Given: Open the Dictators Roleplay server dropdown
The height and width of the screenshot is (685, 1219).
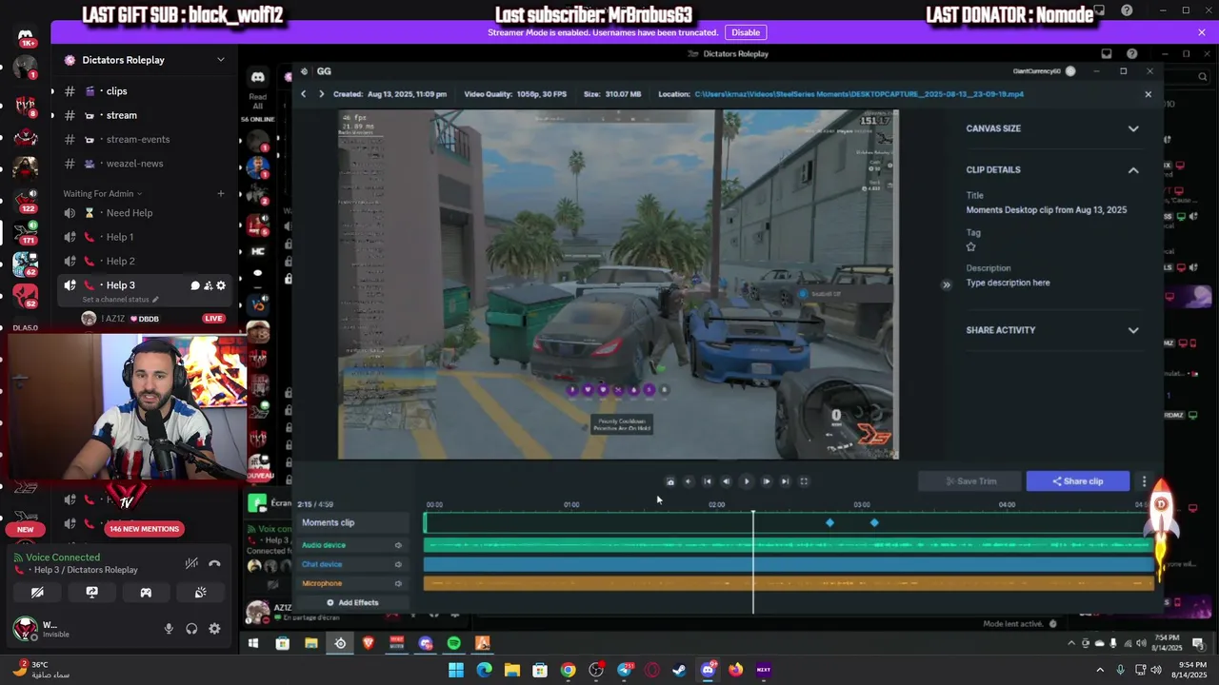Looking at the screenshot, I should click(x=220, y=60).
